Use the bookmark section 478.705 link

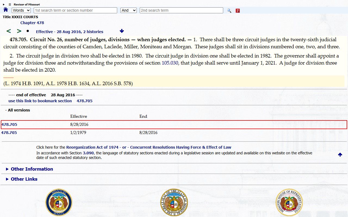tap(50, 101)
